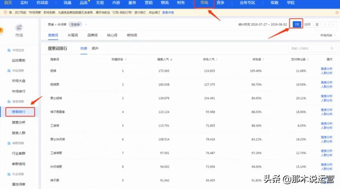
Task: Click the search magnifier icon in keyword box
Action: pos(331,49)
